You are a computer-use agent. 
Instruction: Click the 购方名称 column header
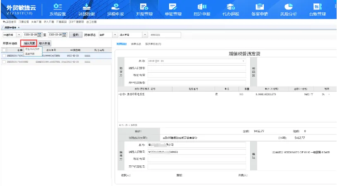pos(99,50)
